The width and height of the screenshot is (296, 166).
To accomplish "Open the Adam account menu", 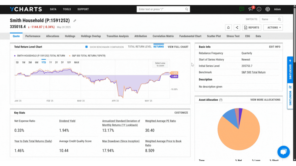I will [x=277, y=9].
